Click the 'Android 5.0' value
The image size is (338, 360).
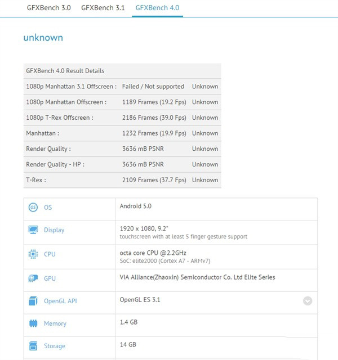135,206
